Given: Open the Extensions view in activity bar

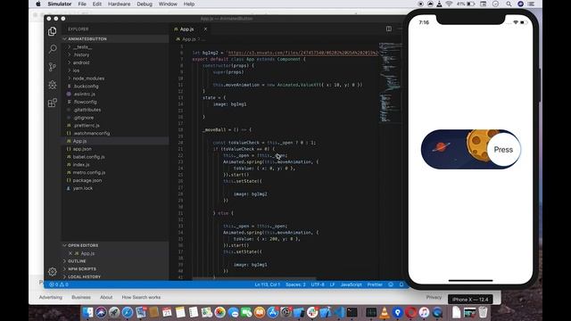Looking at the screenshot, I should point(53,103).
